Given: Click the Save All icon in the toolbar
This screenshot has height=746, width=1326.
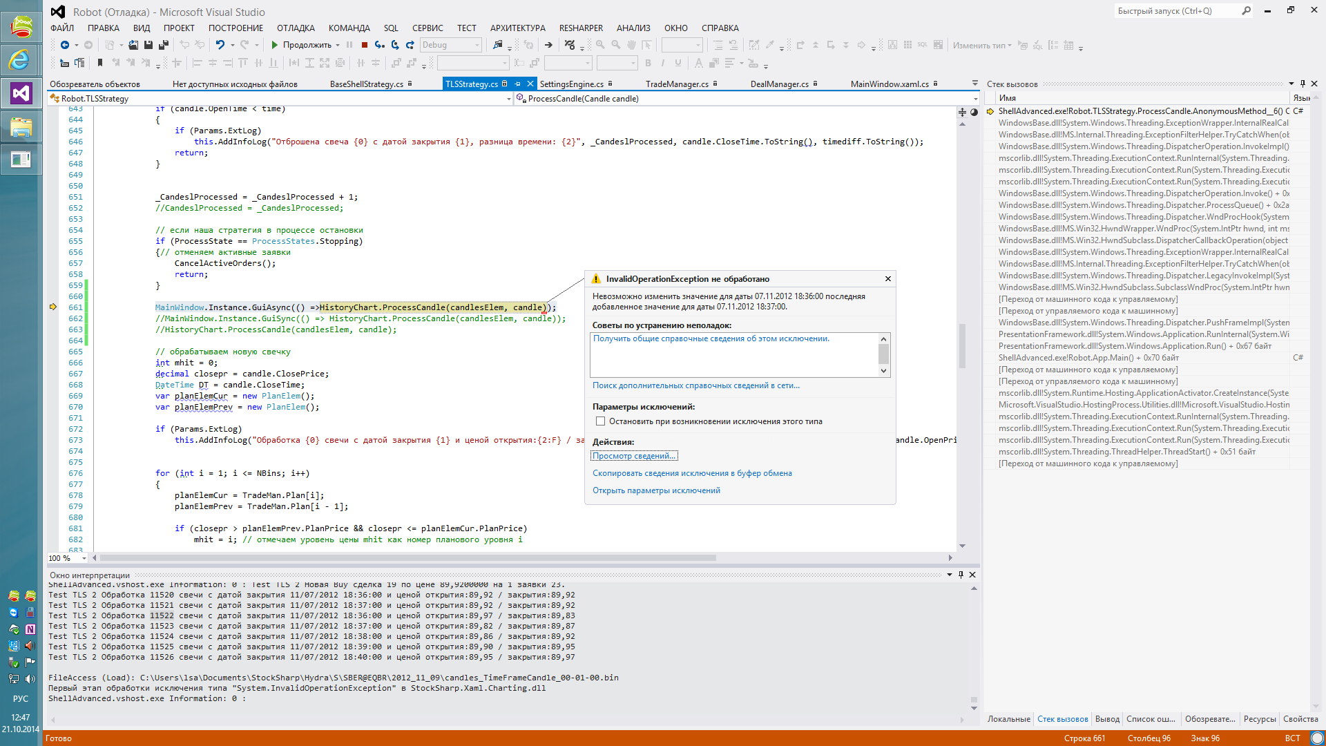Looking at the screenshot, I should 163,45.
